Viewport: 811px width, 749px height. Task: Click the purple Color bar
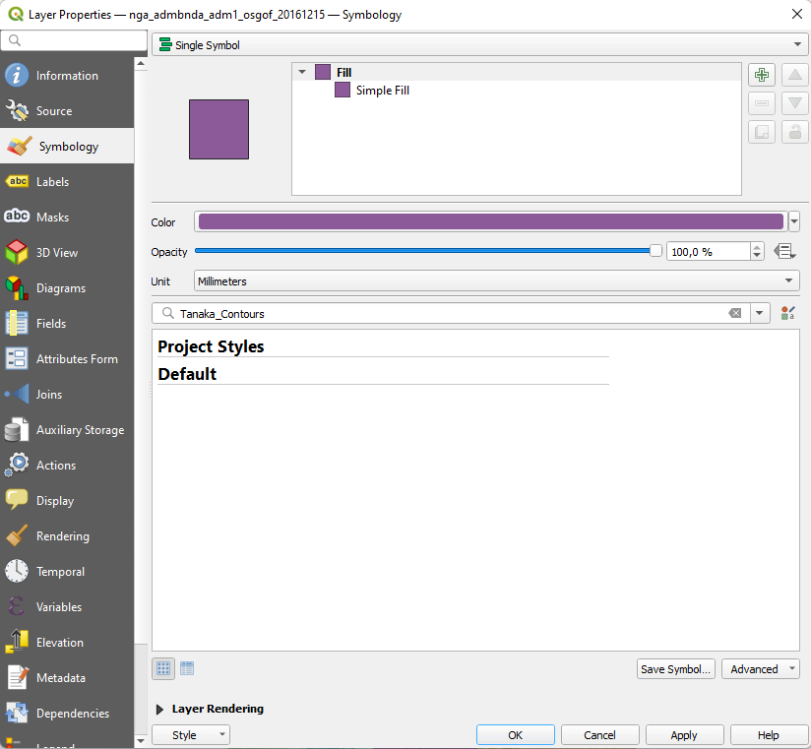(490, 222)
